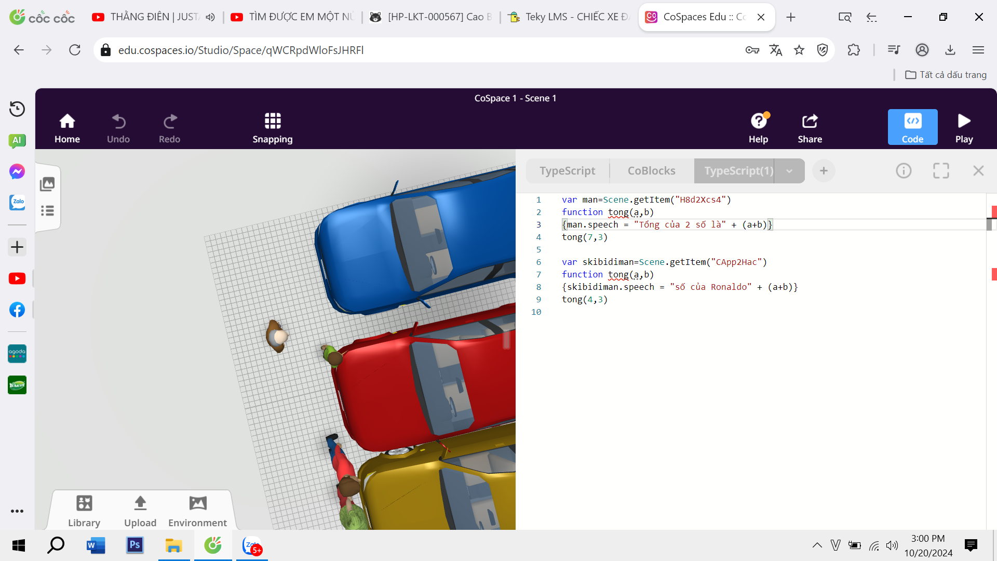Screen dimensions: 997x561
Task: Open File Explorer from taskbar
Action: tap(173, 545)
